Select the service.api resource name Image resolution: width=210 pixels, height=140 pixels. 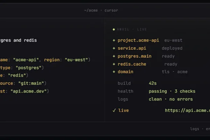pyautogui.click(x=132, y=48)
